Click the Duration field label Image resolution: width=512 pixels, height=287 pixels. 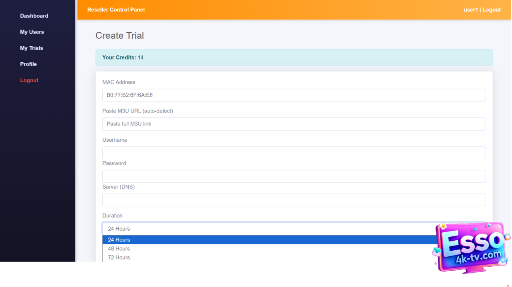coord(112,216)
